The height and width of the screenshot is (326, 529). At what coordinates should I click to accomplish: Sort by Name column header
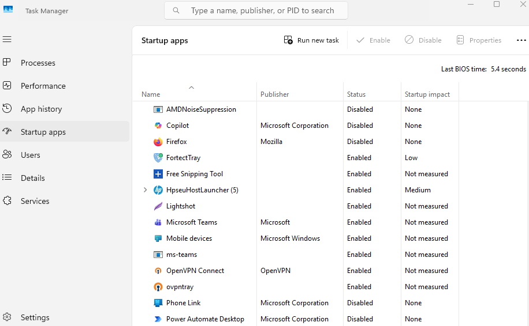[151, 94]
